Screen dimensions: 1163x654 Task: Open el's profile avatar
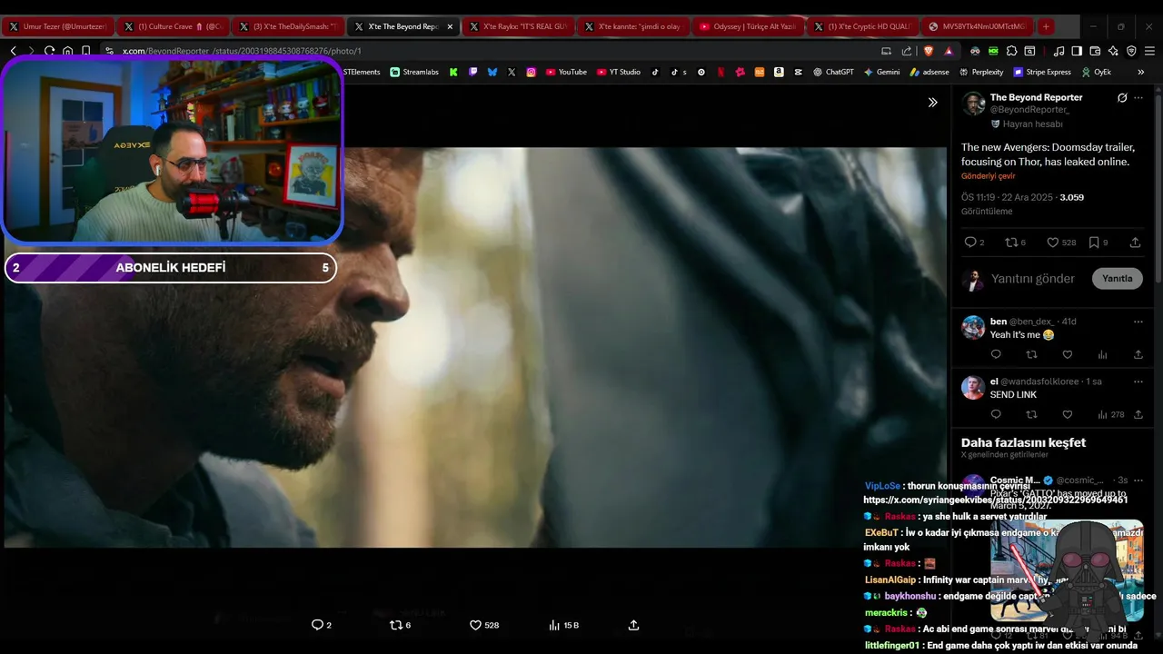[973, 388]
